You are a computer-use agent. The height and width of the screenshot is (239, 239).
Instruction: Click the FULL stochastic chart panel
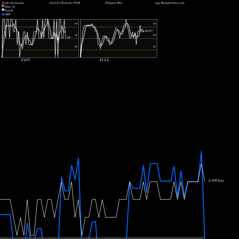[x=119, y=38]
